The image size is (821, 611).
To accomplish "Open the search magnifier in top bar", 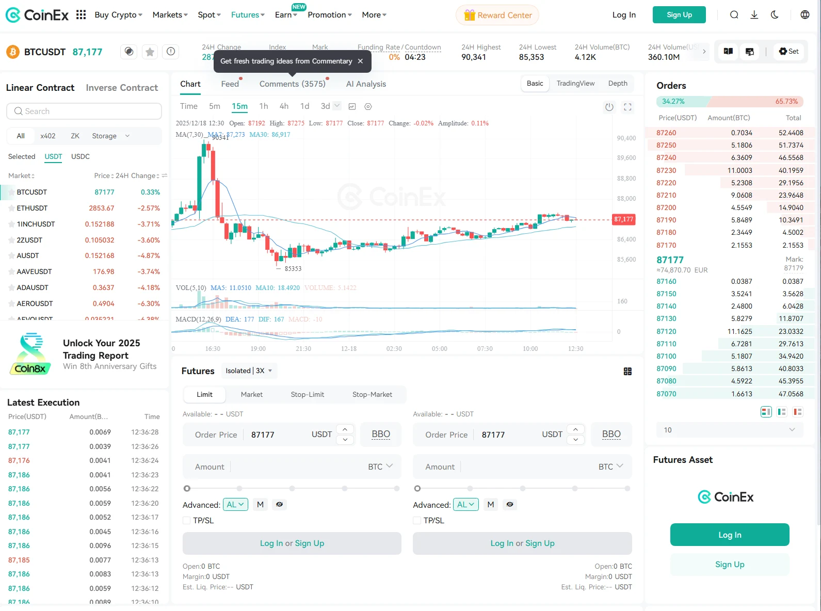I will [x=734, y=14].
